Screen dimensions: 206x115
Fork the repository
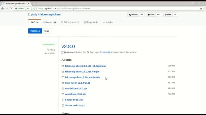168,15
